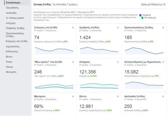The height and width of the screenshot is (116, 167).
Task: Click the "Μου αρέσει!" στη Σελίδα chart
Action: click(x=54, y=86)
